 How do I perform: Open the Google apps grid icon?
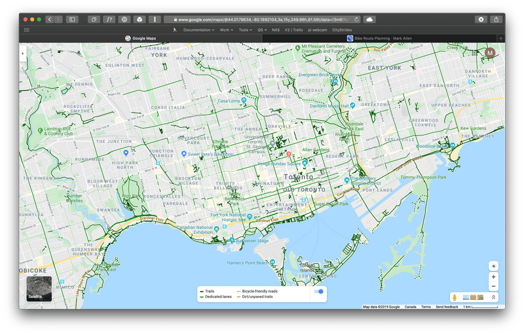[474, 53]
